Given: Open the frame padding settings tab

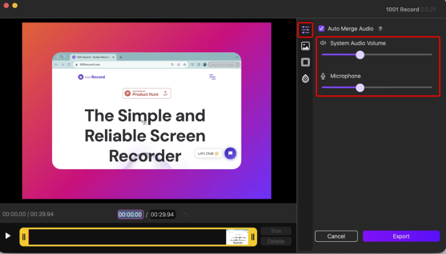Looking at the screenshot, I should click(305, 62).
